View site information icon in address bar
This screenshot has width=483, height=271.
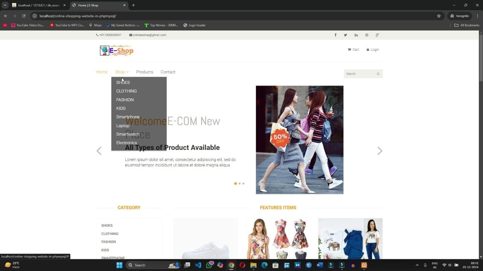coord(34,16)
